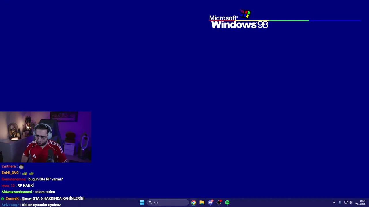Click chat message 'RP KANKİ'
Image resolution: width=369 pixels, height=207 pixels.
(26, 185)
